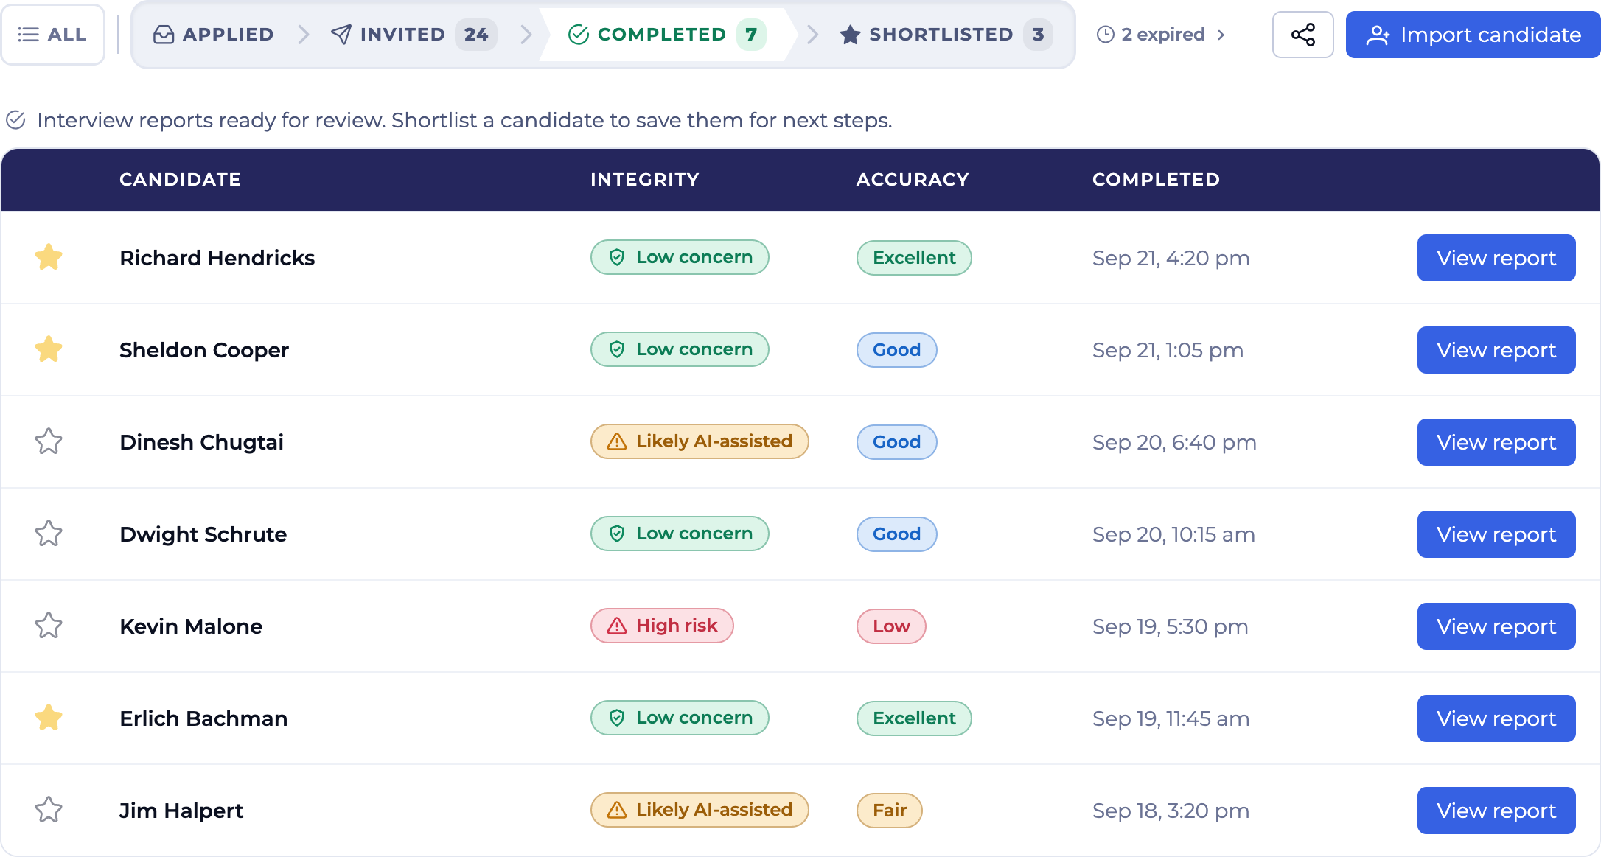
Task: Shortlist Jim Halpert using the star icon
Action: pos(49,810)
